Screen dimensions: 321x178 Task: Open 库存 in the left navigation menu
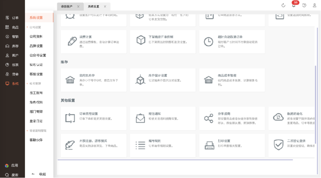pos(12,46)
